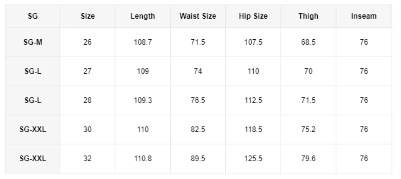
Task: Select the Hip Size column header
Action: pyautogui.click(x=253, y=16)
